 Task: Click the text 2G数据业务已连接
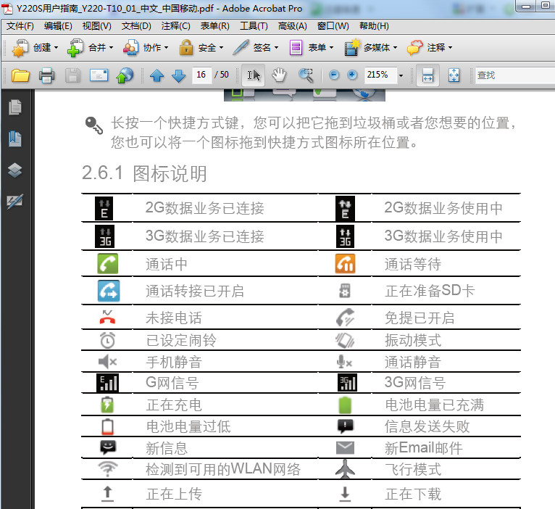click(204, 208)
